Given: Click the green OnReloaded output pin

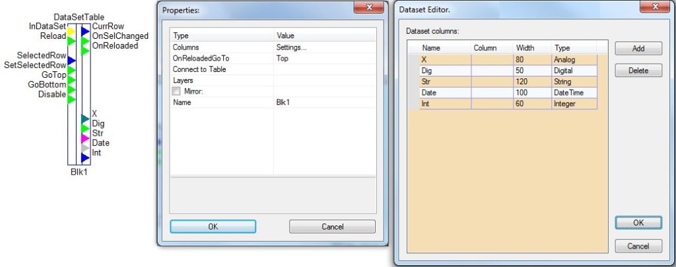Looking at the screenshot, I should 85,51.
